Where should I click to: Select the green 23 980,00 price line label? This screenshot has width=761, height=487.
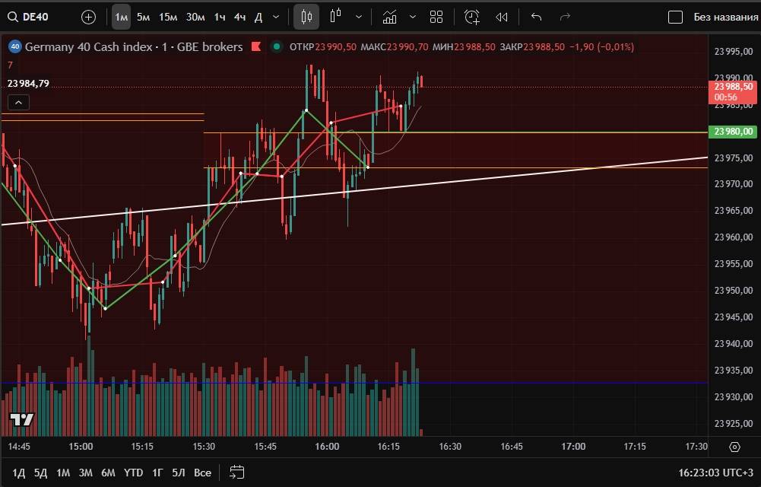click(733, 132)
